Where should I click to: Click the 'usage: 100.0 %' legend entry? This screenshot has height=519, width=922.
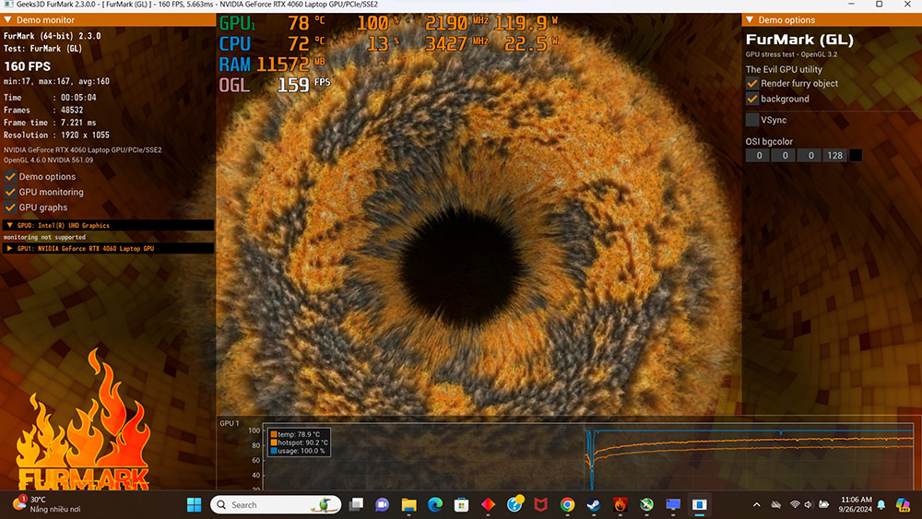click(x=298, y=451)
